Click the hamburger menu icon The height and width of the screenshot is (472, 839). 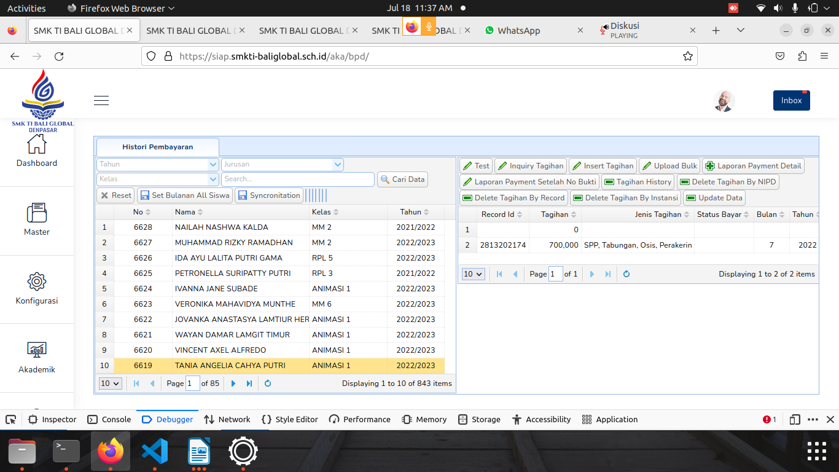click(101, 101)
